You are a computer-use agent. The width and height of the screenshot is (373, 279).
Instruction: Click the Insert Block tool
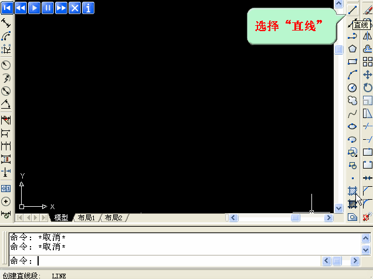pyautogui.click(x=352, y=152)
